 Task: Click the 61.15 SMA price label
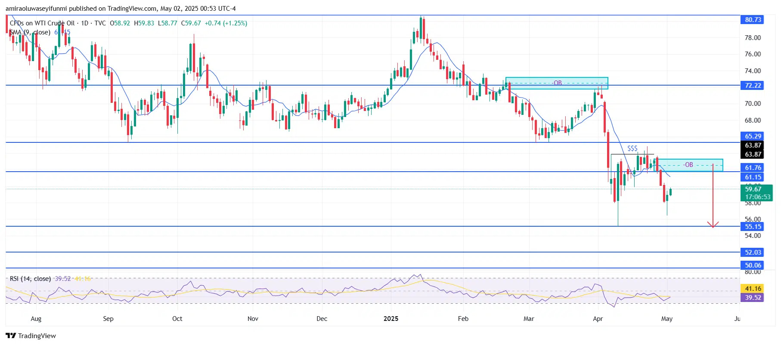tap(752, 177)
